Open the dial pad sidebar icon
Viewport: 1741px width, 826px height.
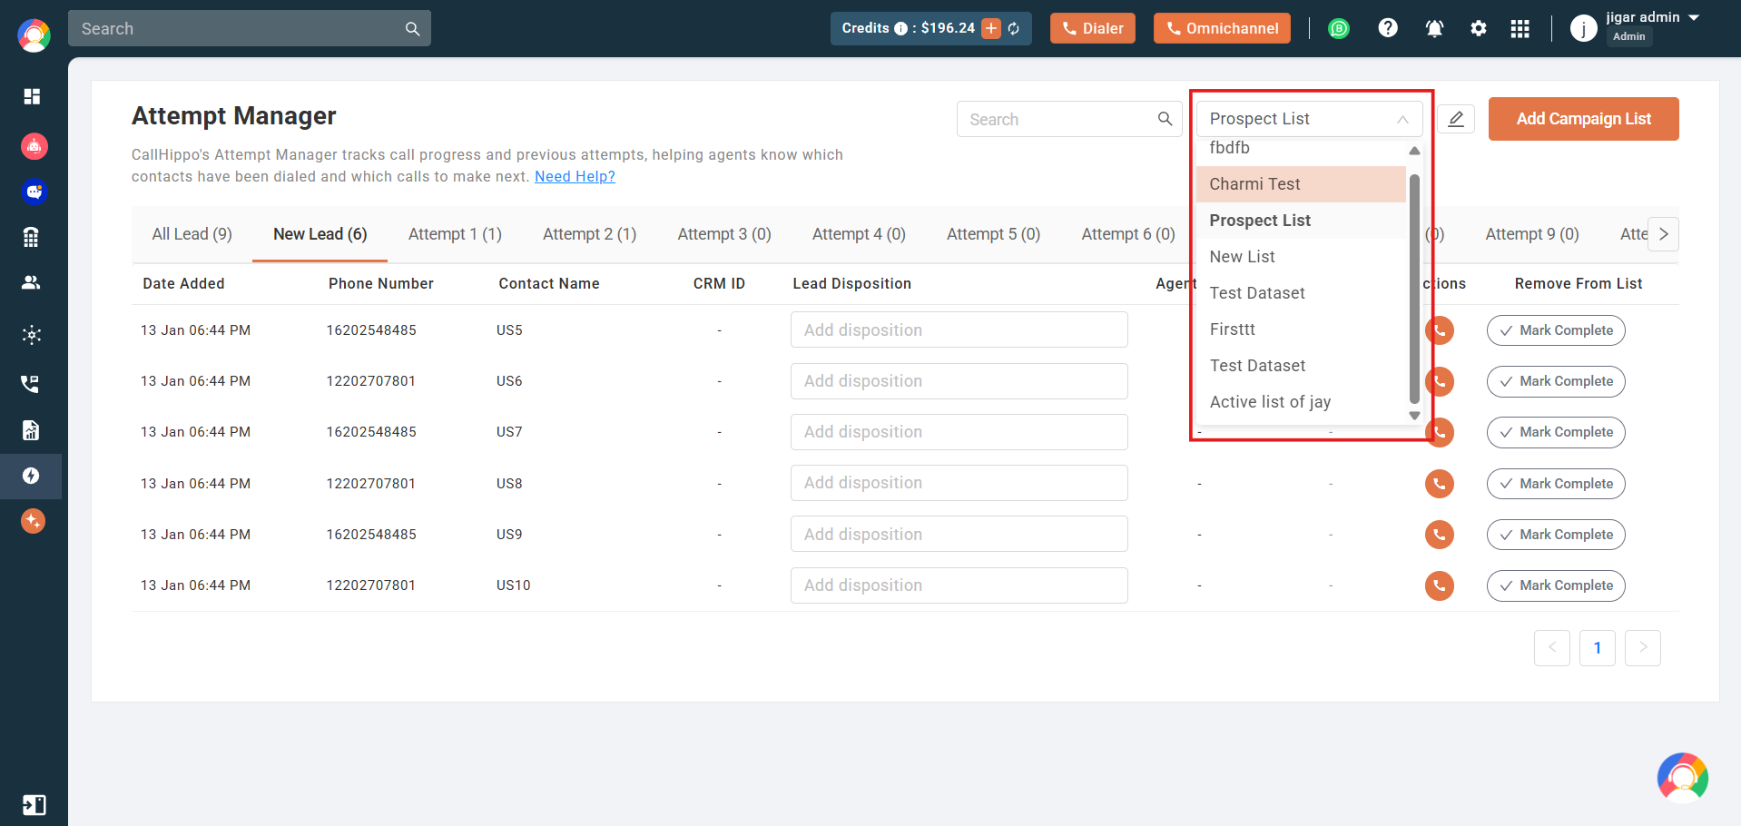(x=31, y=237)
